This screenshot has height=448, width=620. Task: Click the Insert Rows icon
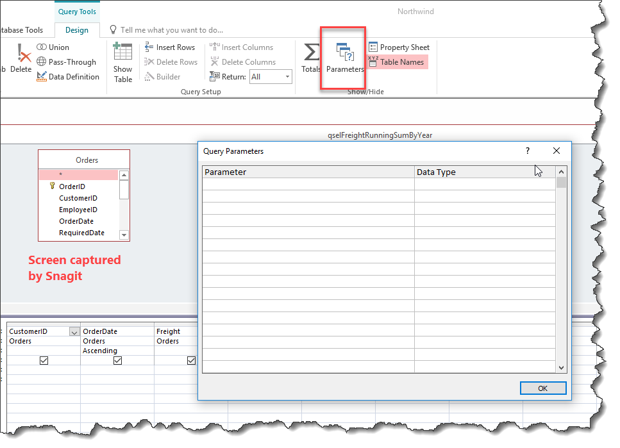tap(149, 47)
